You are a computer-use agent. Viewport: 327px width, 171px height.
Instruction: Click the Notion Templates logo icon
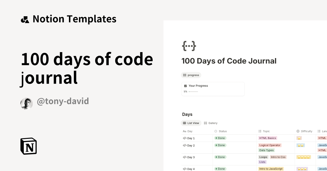click(25, 19)
